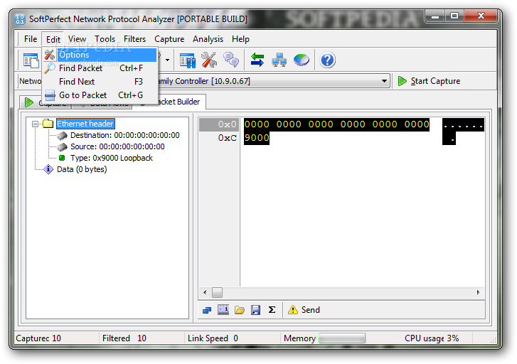Open the small toolbar dropdown arrow
The height and width of the screenshot is (364, 517).
pos(168,60)
